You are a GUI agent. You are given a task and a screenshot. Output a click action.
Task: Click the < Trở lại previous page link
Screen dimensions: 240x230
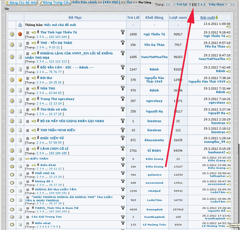pos(180,4)
